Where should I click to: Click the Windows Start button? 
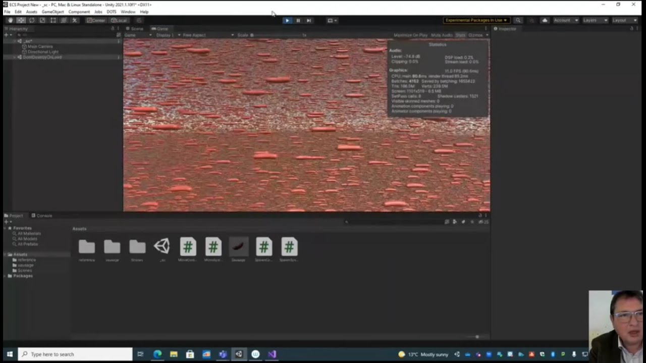9,354
